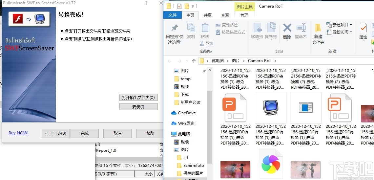Click 此电脑 in the address breadcrumb
374x180 pixels.
coord(218,61)
